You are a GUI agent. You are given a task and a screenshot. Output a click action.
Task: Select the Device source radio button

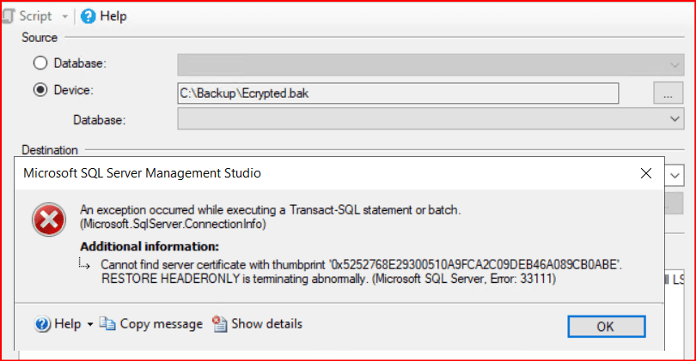pos(40,90)
